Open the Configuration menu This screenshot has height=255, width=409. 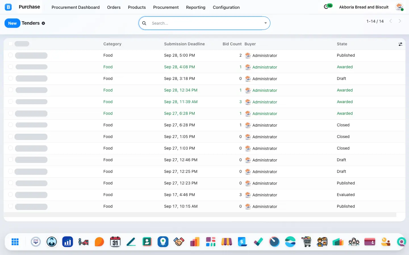pyautogui.click(x=226, y=7)
